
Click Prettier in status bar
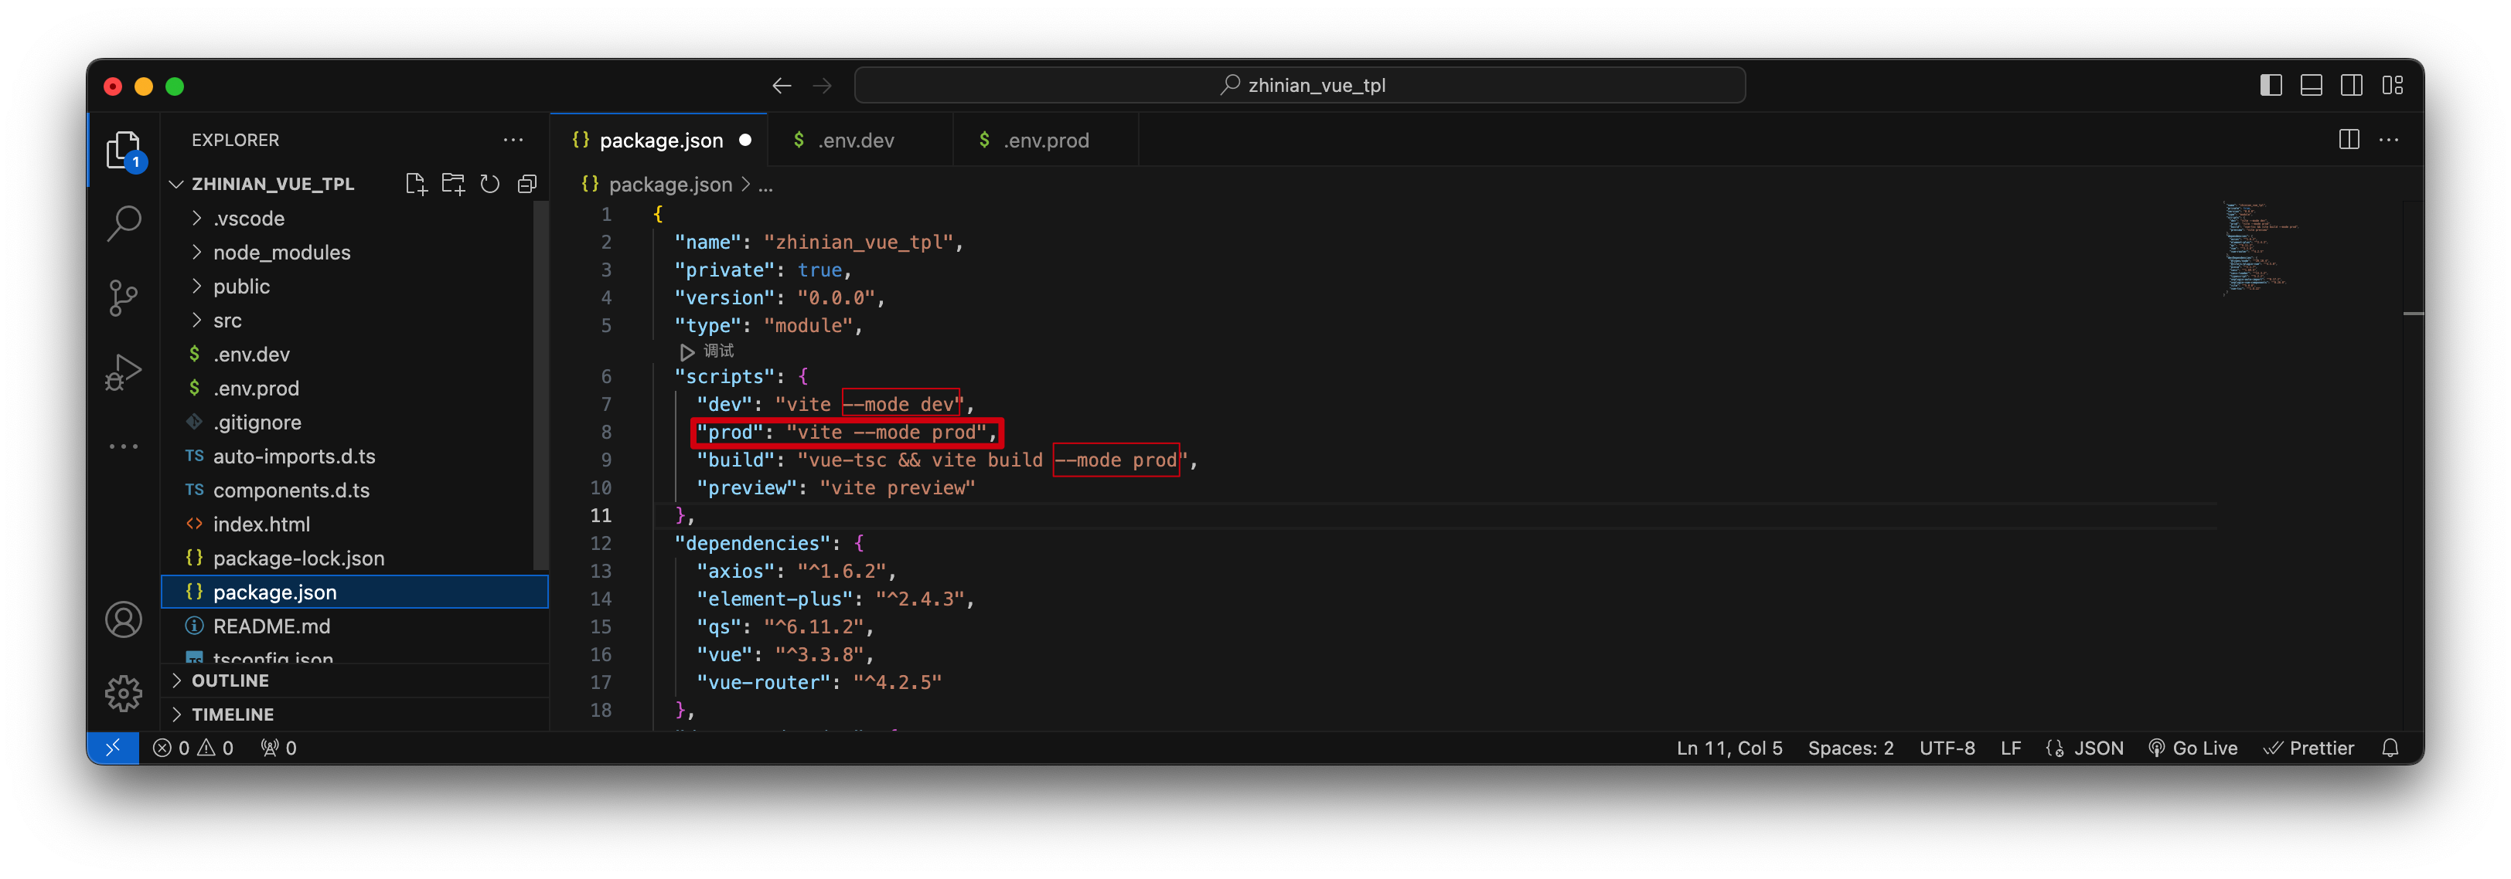pos(2308,748)
